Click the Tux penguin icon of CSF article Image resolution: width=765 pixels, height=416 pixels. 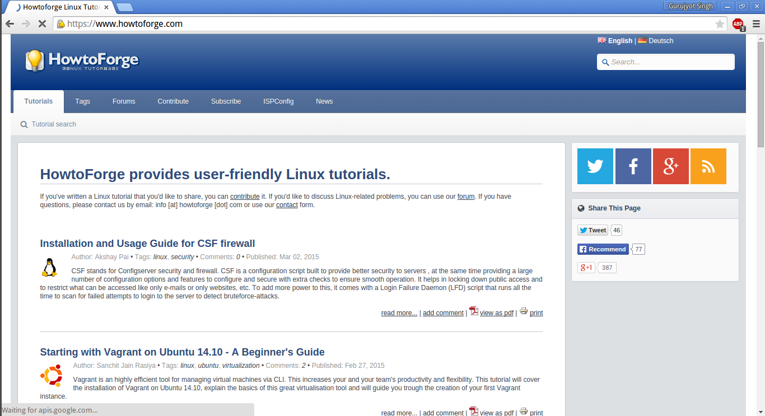[x=49, y=268]
